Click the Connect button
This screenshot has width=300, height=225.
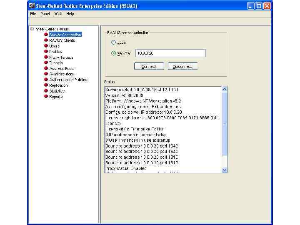149,66
